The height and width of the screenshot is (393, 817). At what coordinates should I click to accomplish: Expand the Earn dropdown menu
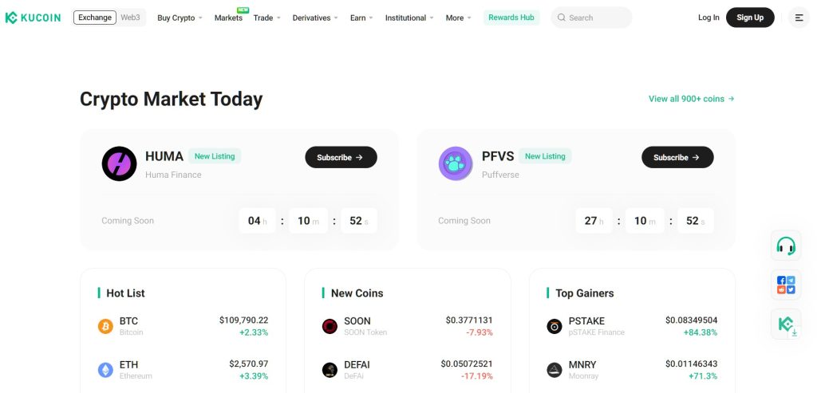361,18
